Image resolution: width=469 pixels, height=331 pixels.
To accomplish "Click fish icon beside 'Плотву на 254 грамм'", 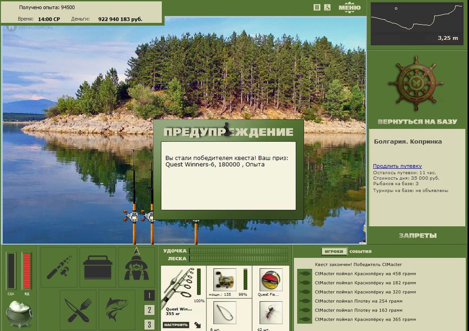I will coord(304,301).
